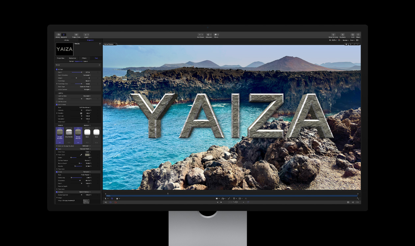Viewport: 415px width, 246px height.
Task: Show the HUD
Action: tap(353, 35)
